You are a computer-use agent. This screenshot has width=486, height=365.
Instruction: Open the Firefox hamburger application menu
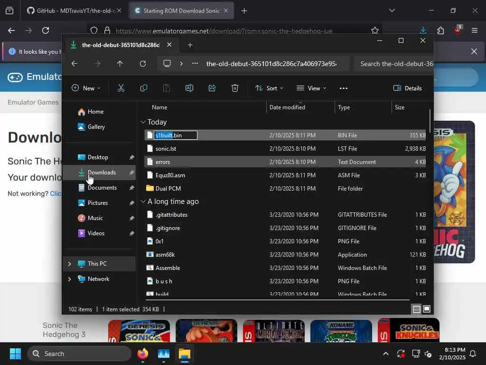coord(474,30)
